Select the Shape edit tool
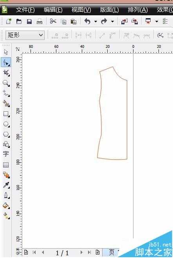 point(6,62)
